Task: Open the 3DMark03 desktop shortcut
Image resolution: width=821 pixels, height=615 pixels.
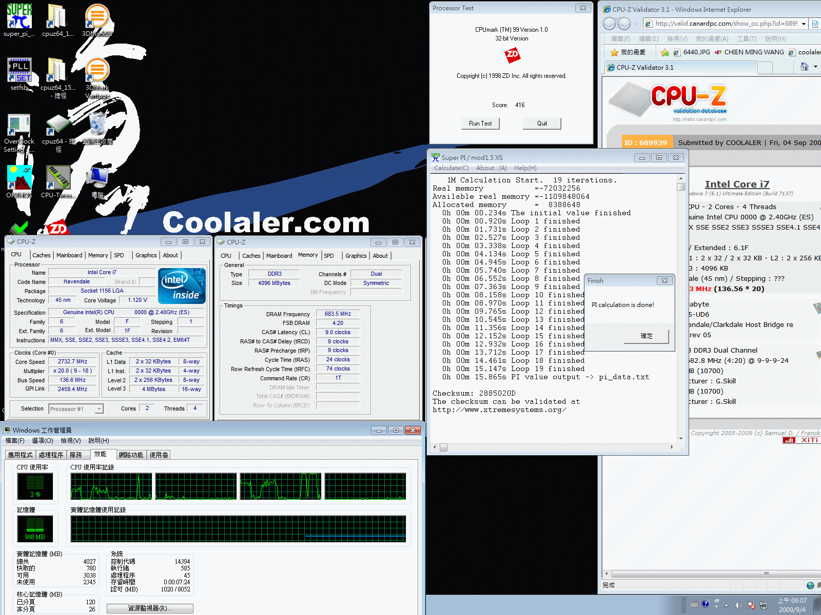Action: (x=97, y=20)
